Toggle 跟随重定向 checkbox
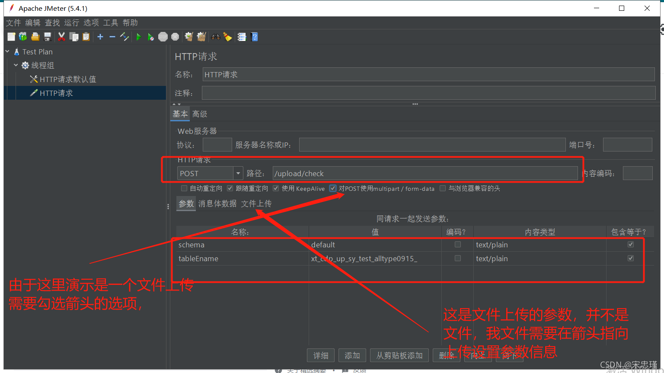 [230, 188]
